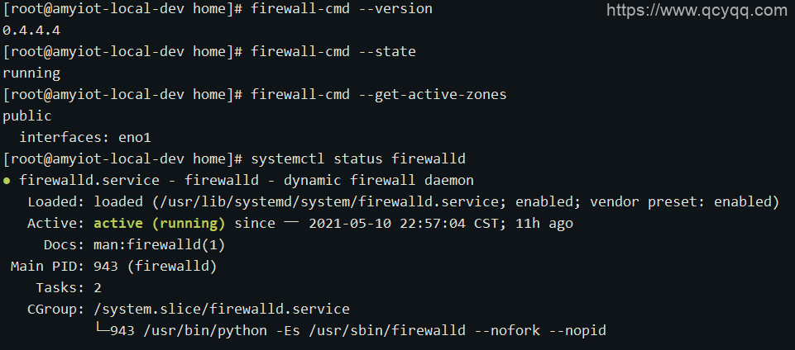Click the green "active (running)" status text
795x350 pixels.
click(160, 223)
